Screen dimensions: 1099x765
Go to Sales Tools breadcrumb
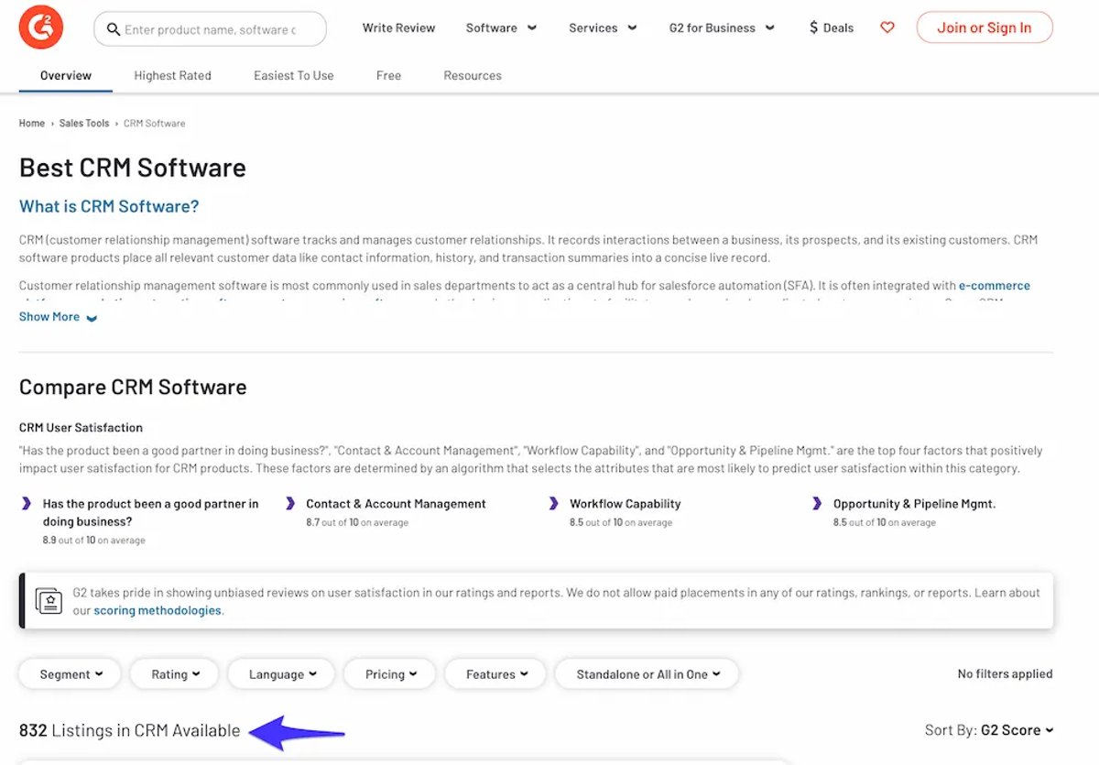(84, 123)
